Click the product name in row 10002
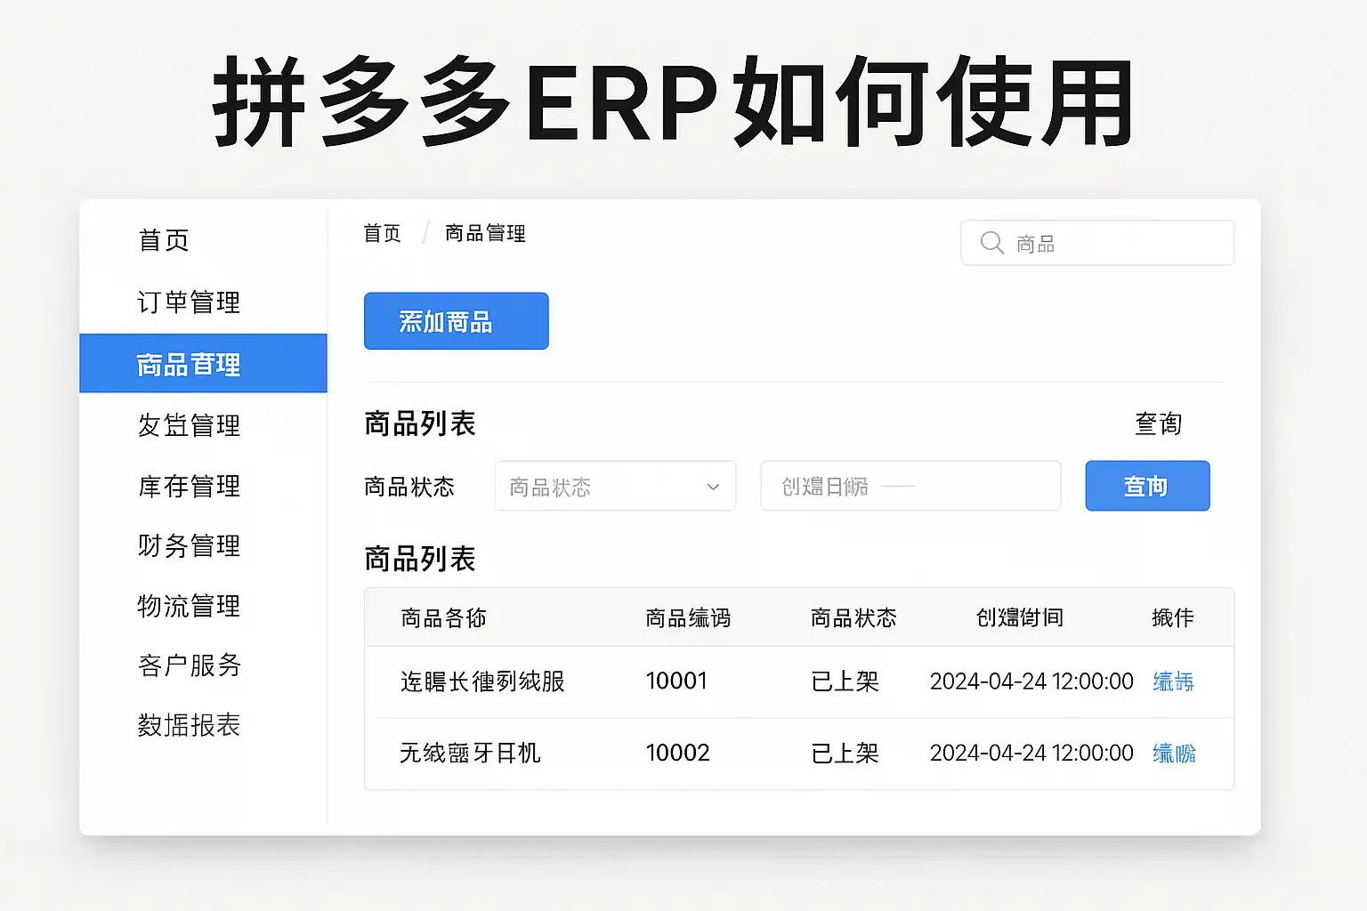The width and height of the screenshot is (1367, 911). 470,754
